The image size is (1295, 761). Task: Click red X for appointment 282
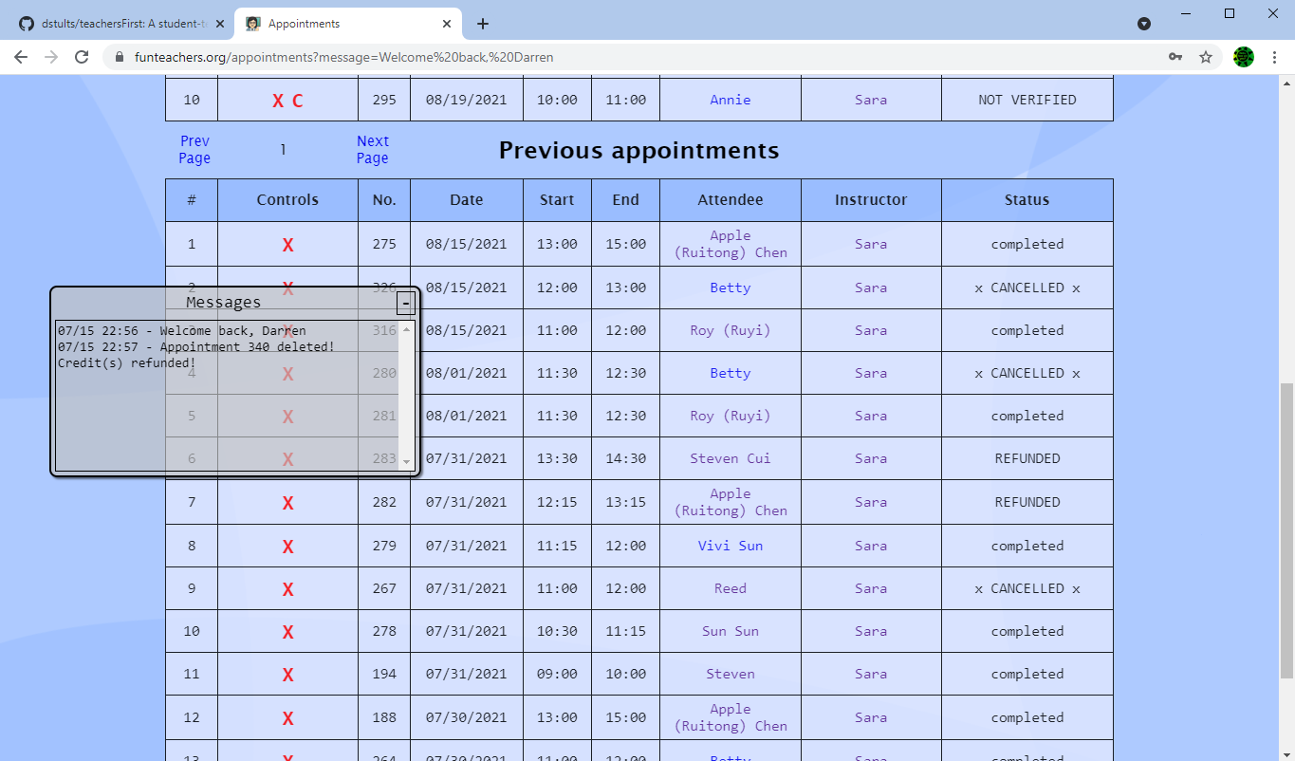pyautogui.click(x=287, y=503)
